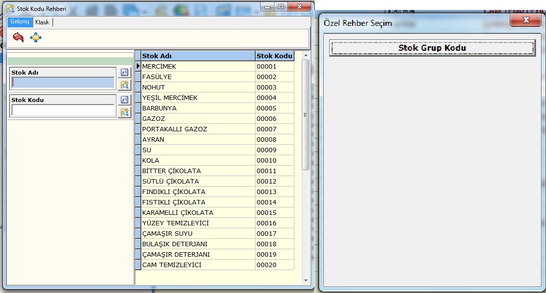Click the sort icon beside Stok Adı field
This screenshot has height=293, width=546.
[124, 73]
